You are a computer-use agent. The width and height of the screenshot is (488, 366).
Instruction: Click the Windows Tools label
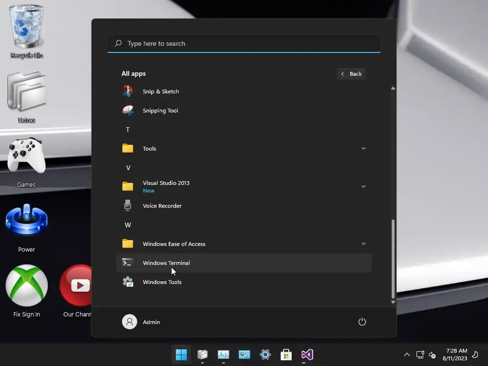[x=162, y=282]
